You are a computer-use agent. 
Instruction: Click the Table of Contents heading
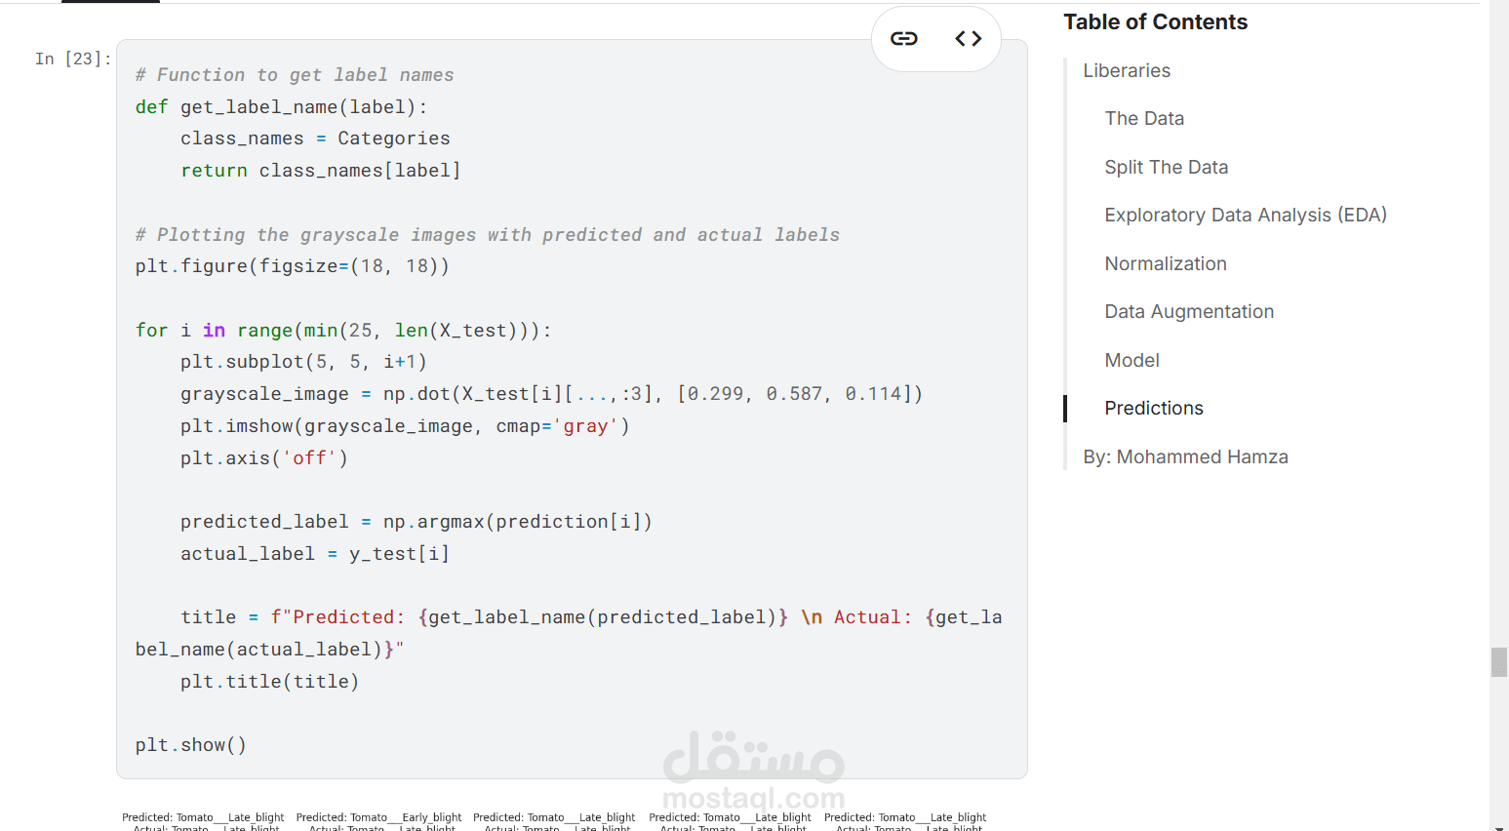point(1155,22)
